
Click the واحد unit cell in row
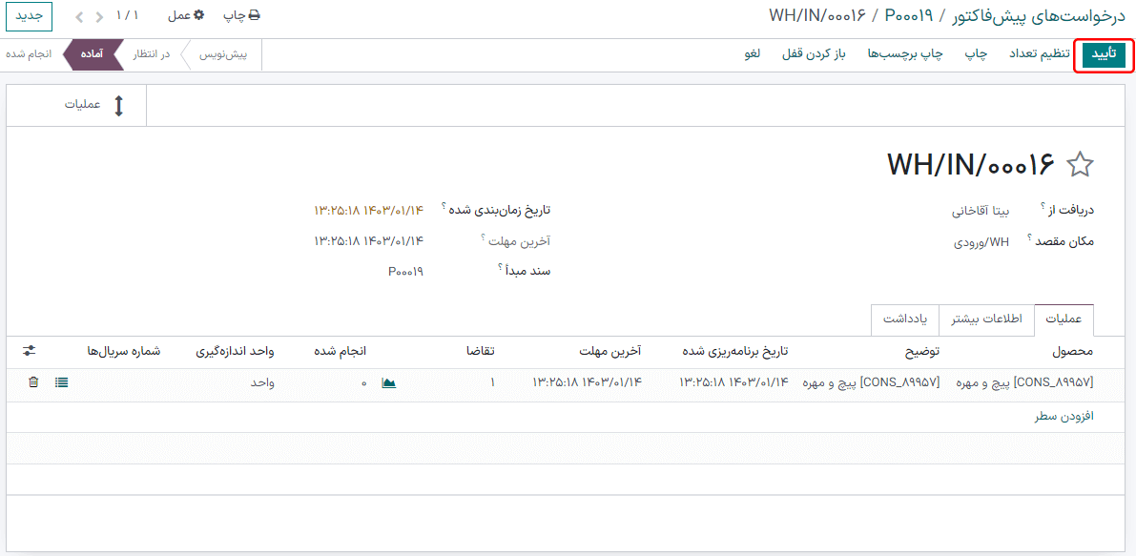(x=261, y=382)
